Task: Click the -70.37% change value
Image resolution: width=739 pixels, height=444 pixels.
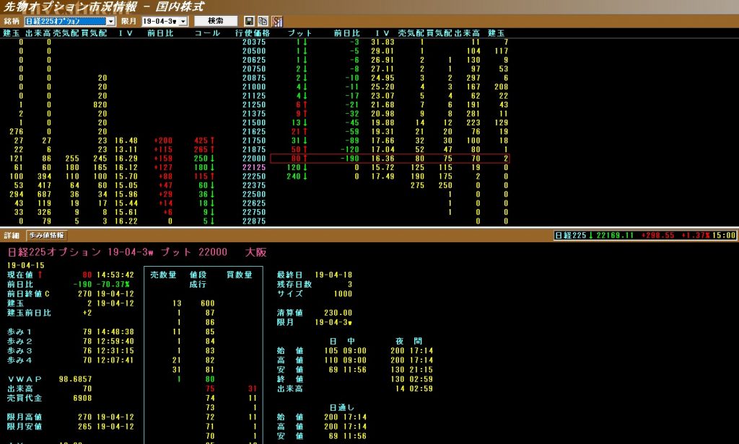Action: tap(113, 285)
